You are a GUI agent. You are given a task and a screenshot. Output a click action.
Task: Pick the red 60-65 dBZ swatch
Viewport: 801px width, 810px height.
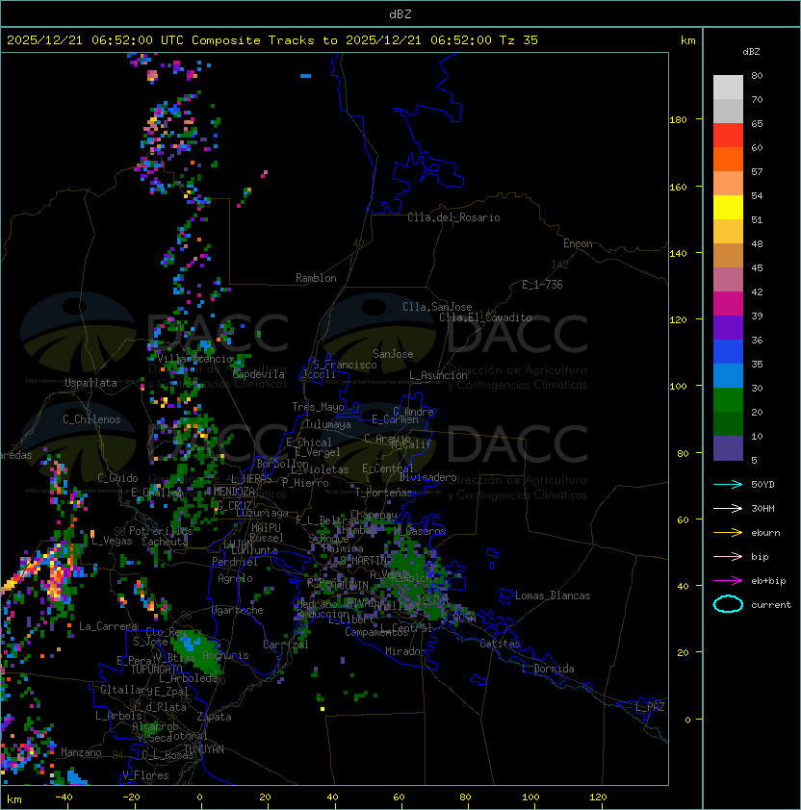point(728,136)
